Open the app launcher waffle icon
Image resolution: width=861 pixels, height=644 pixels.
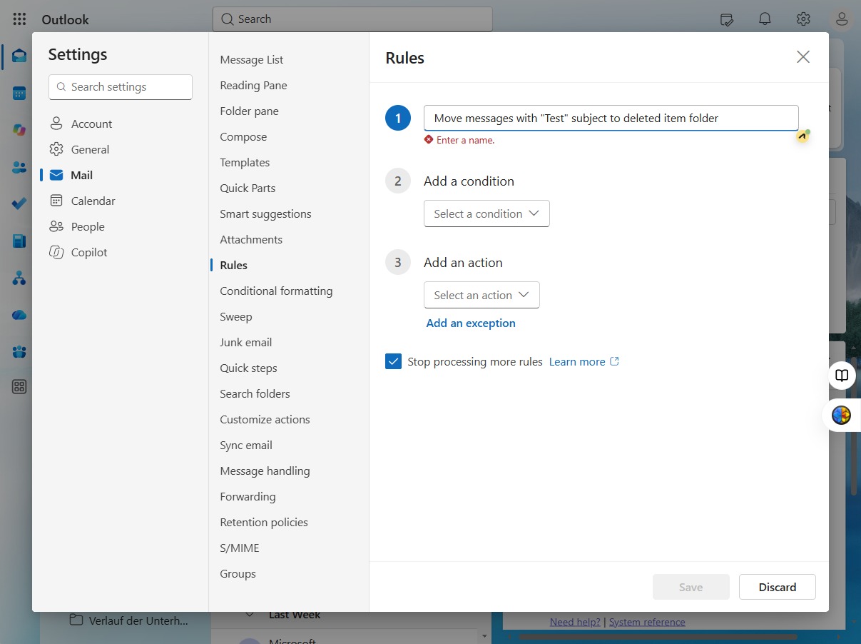(19, 19)
